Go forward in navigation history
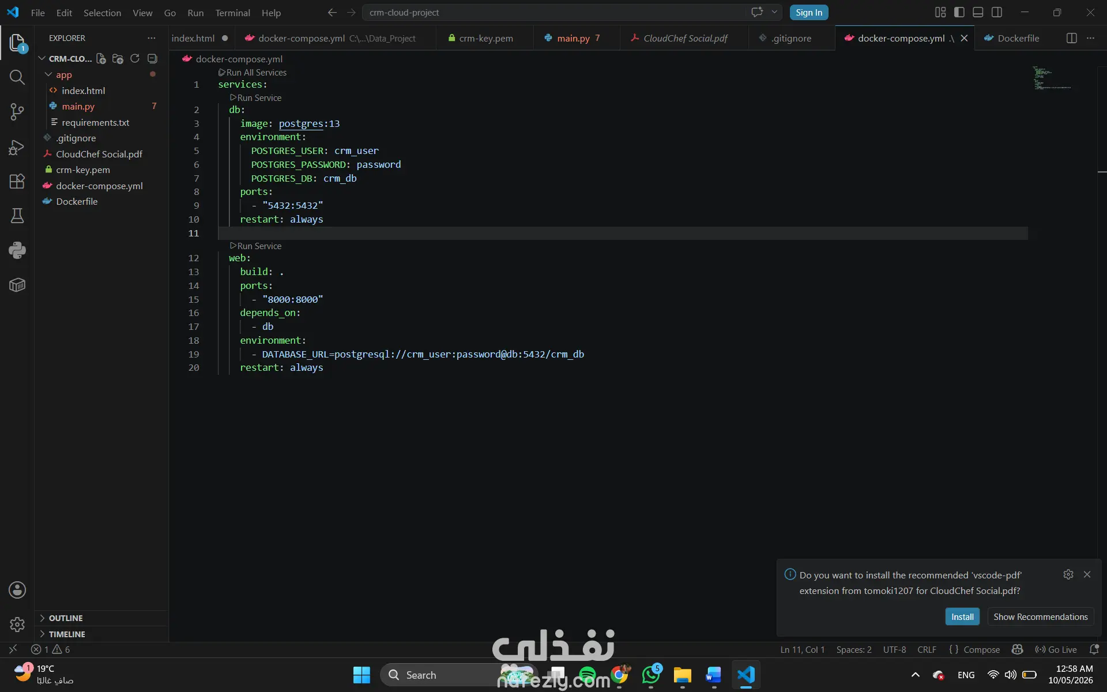The width and height of the screenshot is (1107, 692). 351,12
